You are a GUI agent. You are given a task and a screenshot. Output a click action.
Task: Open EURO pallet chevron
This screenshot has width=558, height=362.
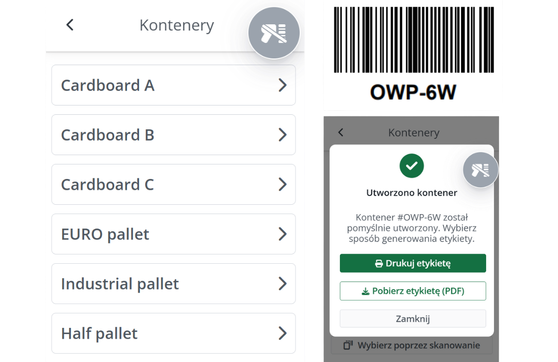click(282, 234)
